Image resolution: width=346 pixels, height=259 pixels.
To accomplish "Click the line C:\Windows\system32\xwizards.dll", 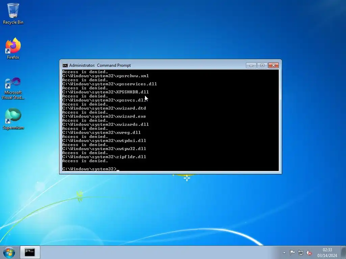I will tap(105, 124).
